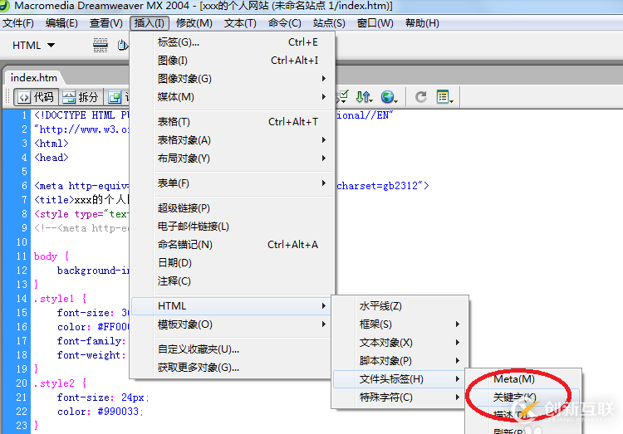Click 'charset=gb2312' text on line 6
623x434 pixels.
[x=377, y=186]
